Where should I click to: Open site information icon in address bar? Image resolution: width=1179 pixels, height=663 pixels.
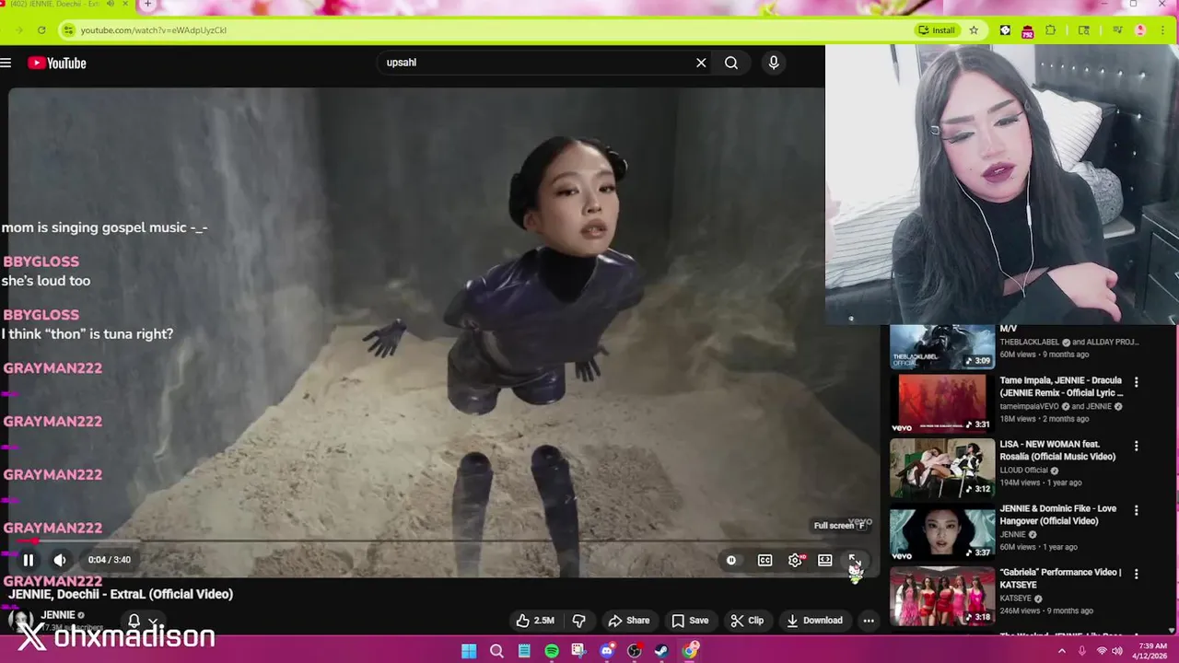click(67, 30)
